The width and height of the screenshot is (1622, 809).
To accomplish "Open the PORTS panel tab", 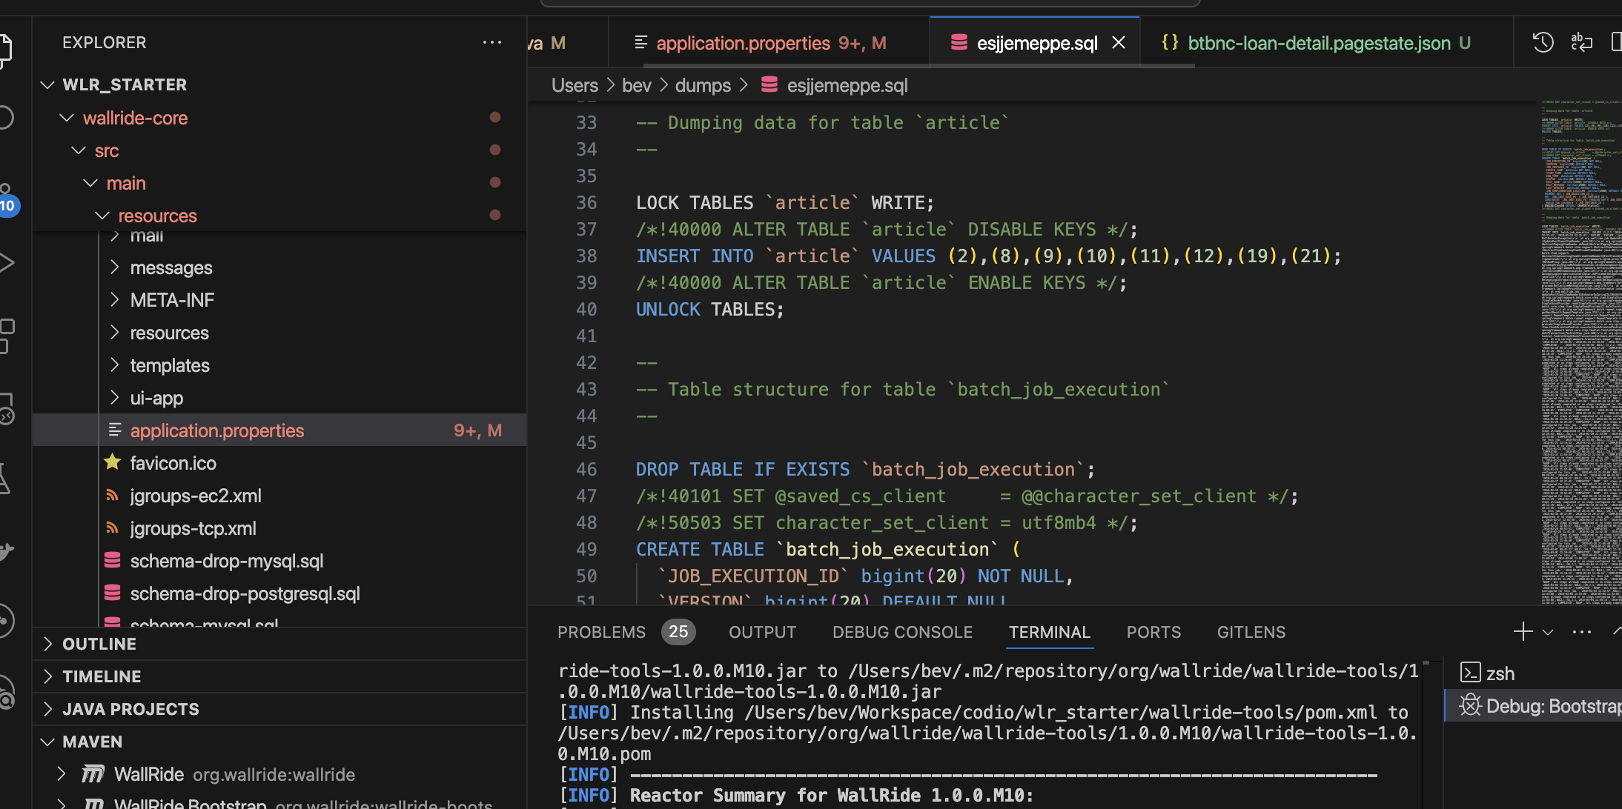I will [1153, 632].
